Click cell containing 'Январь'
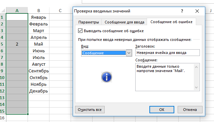214x122 pixels. 39,17
